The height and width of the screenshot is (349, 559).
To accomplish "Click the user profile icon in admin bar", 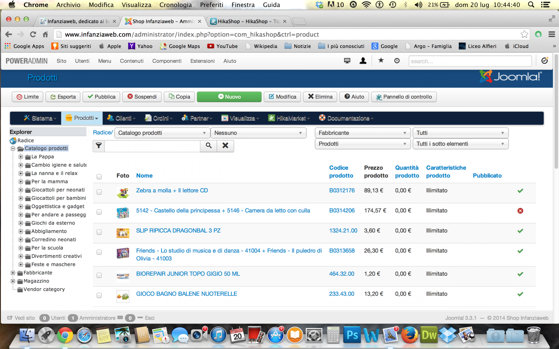I will tap(363, 61).
